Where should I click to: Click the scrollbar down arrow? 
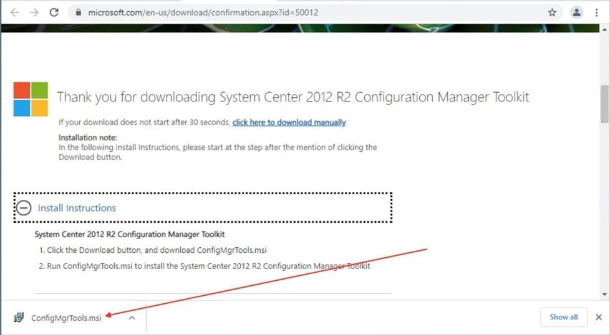[604, 294]
